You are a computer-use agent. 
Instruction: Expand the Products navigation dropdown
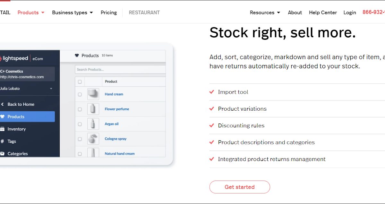(31, 13)
